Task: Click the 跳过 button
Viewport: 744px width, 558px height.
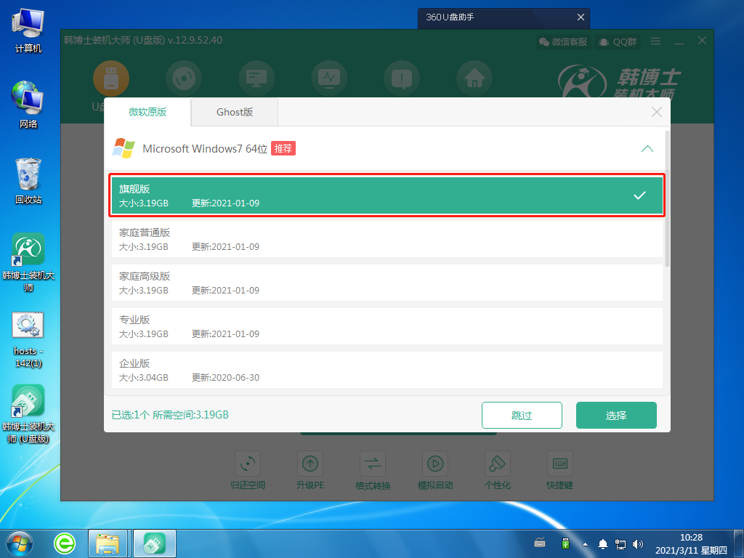Action: (x=522, y=416)
